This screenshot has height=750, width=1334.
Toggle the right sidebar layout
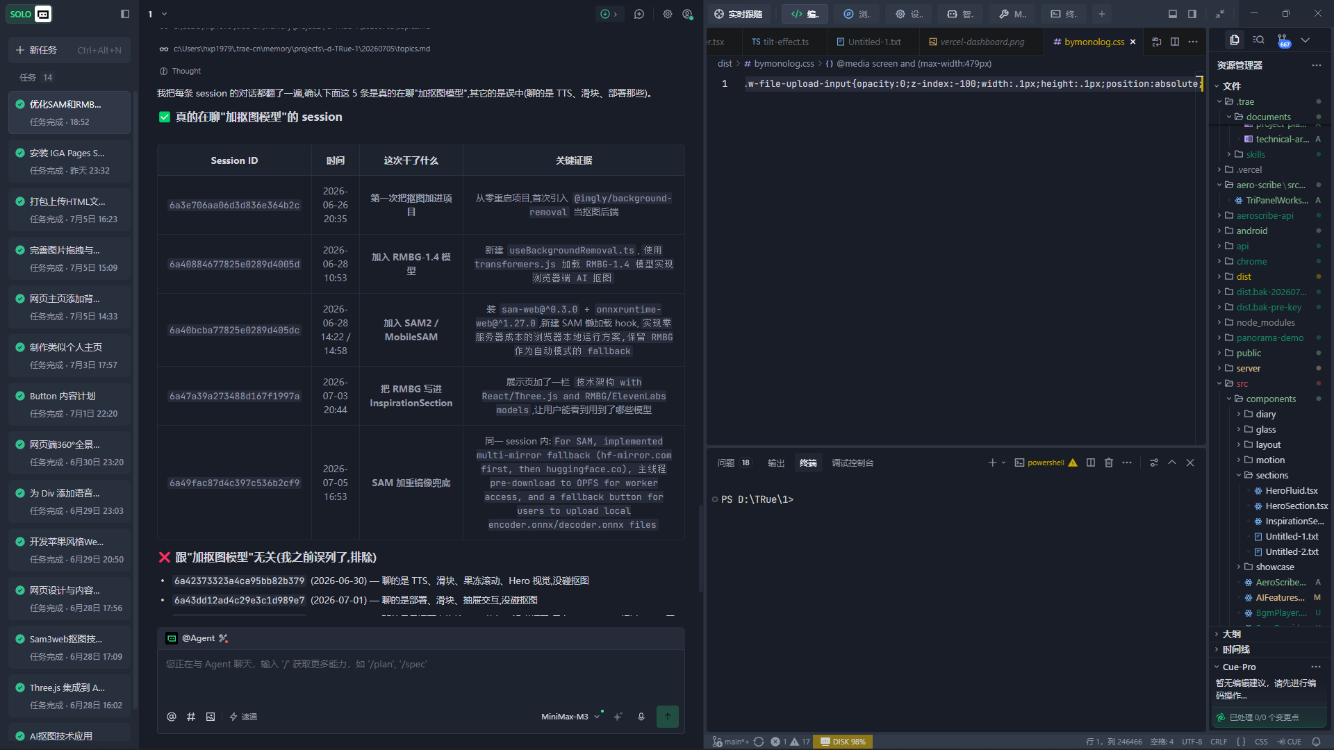1192,14
